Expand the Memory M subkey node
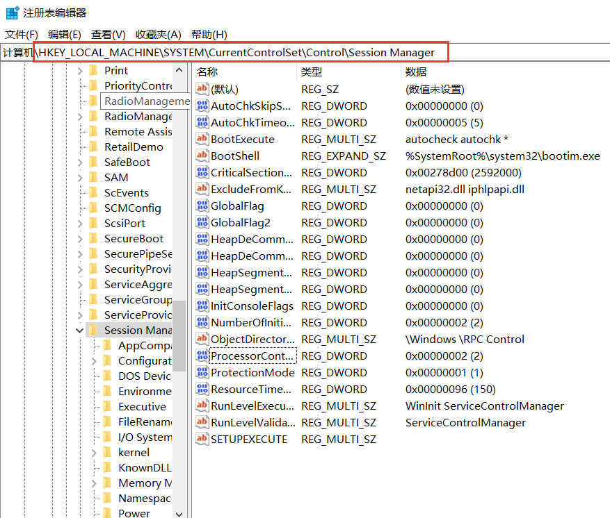Screen dimensions: 610x518 (94, 483)
